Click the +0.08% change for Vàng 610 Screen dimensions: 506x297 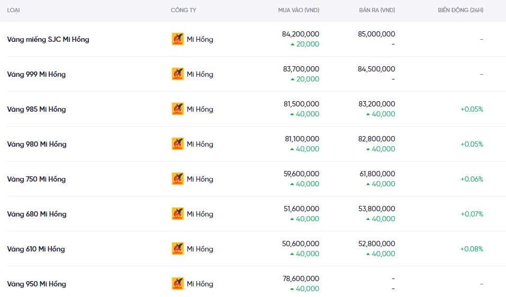tap(472, 249)
